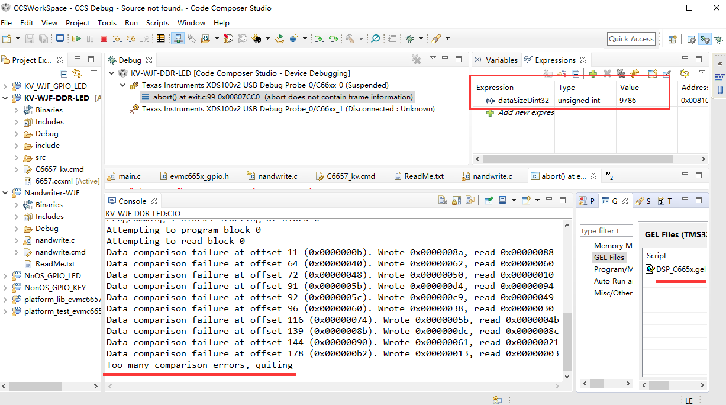726x405 pixels.
Task: Click the Suspend icon in toolbar
Action: [90, 38]
